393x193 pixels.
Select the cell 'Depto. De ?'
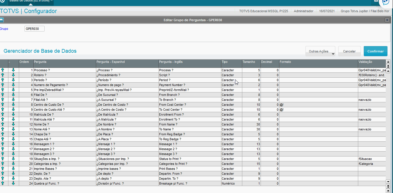(64, 174)
